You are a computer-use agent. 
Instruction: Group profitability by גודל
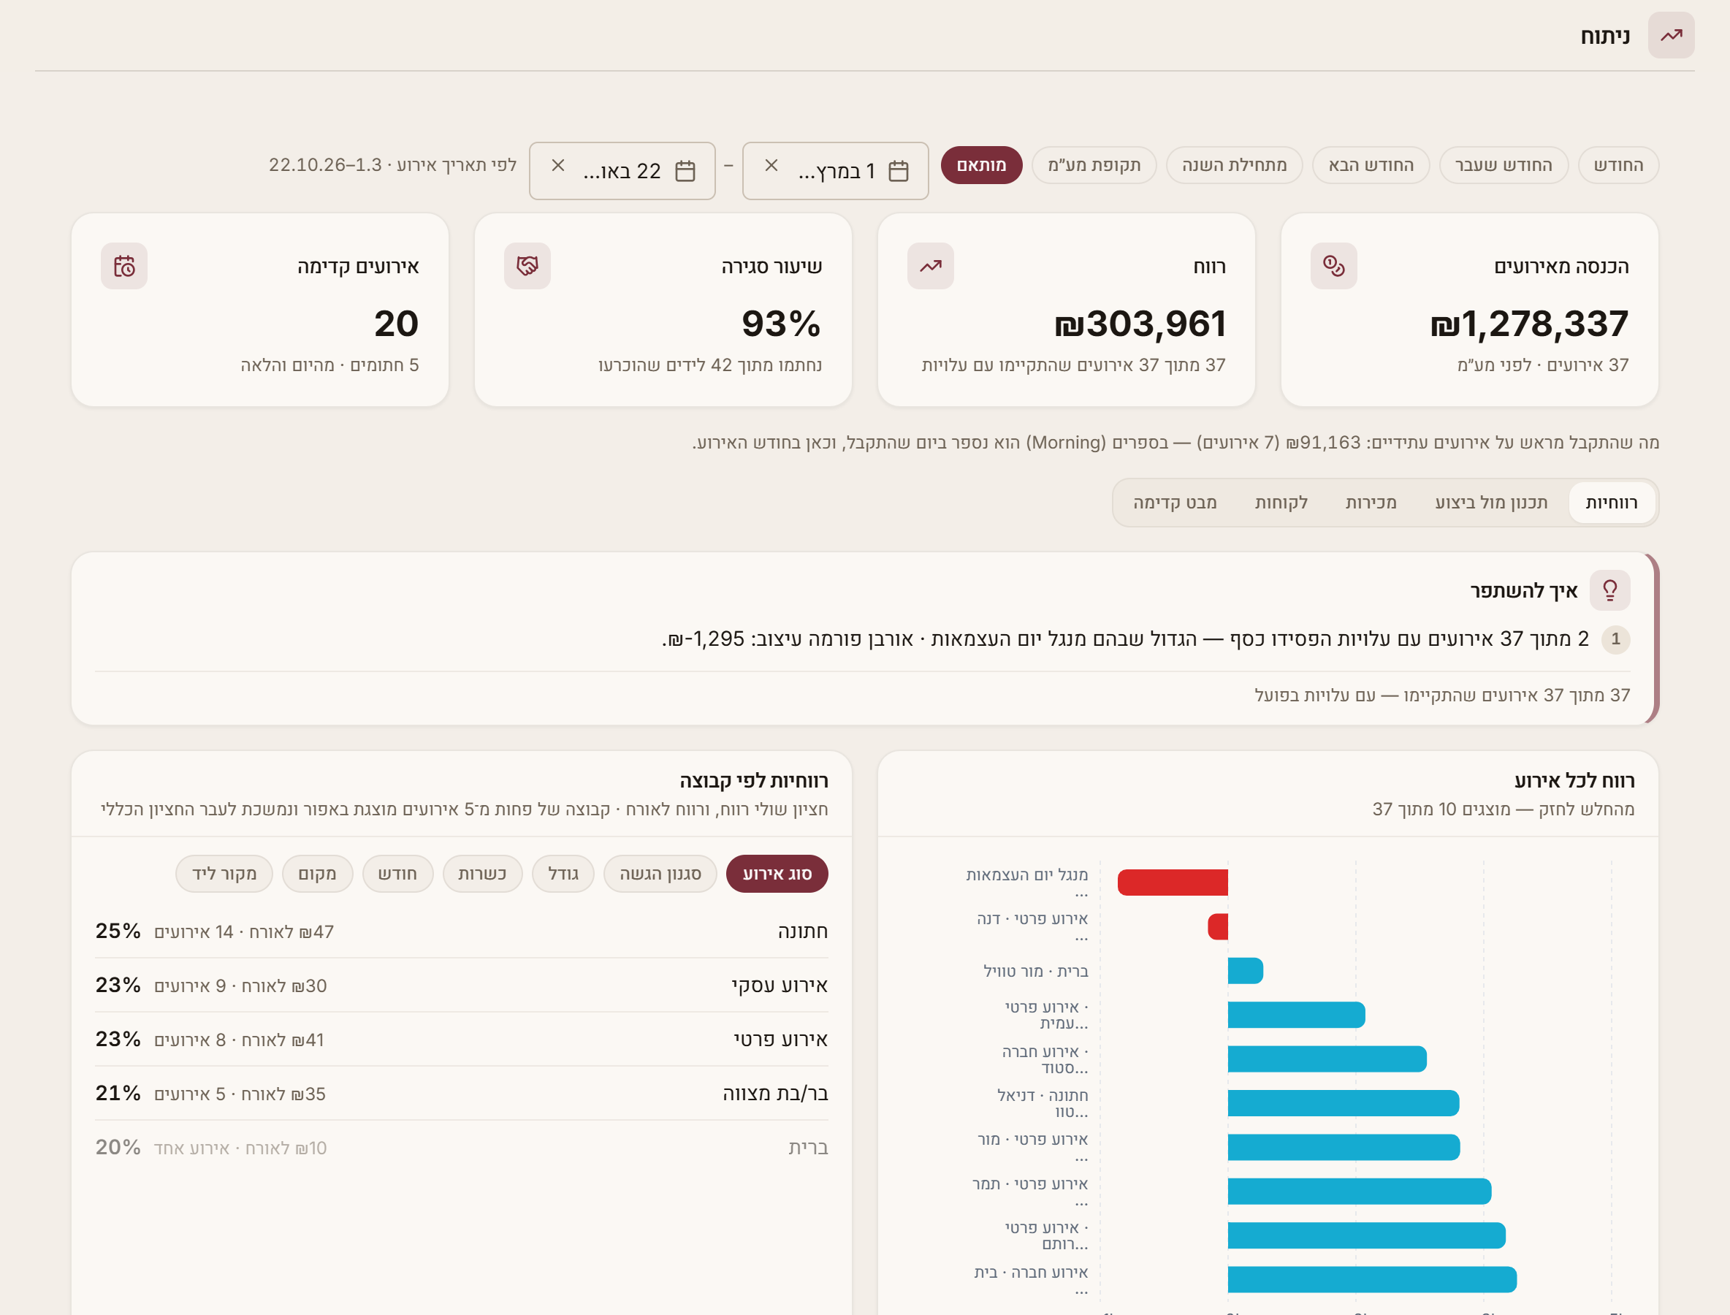coord(563,874)
